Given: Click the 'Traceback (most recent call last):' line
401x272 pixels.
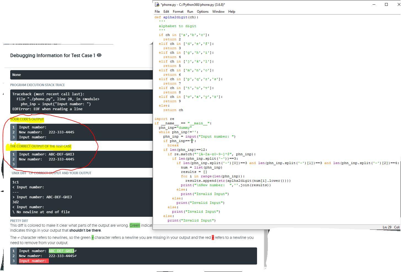Looking at the screenshot, I should point(49,94).
